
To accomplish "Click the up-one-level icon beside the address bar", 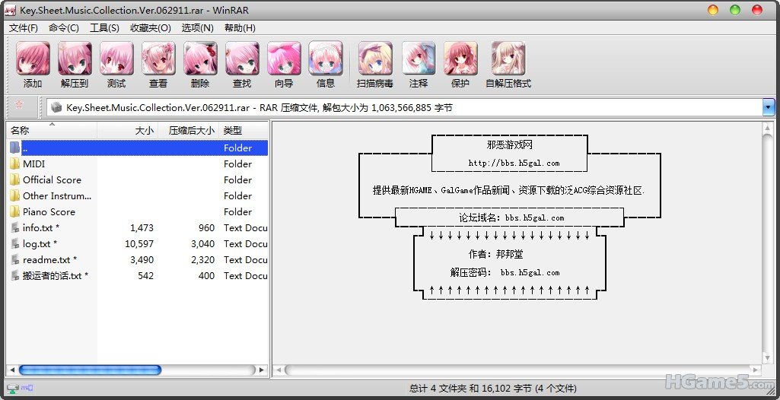I will point(19,104).
